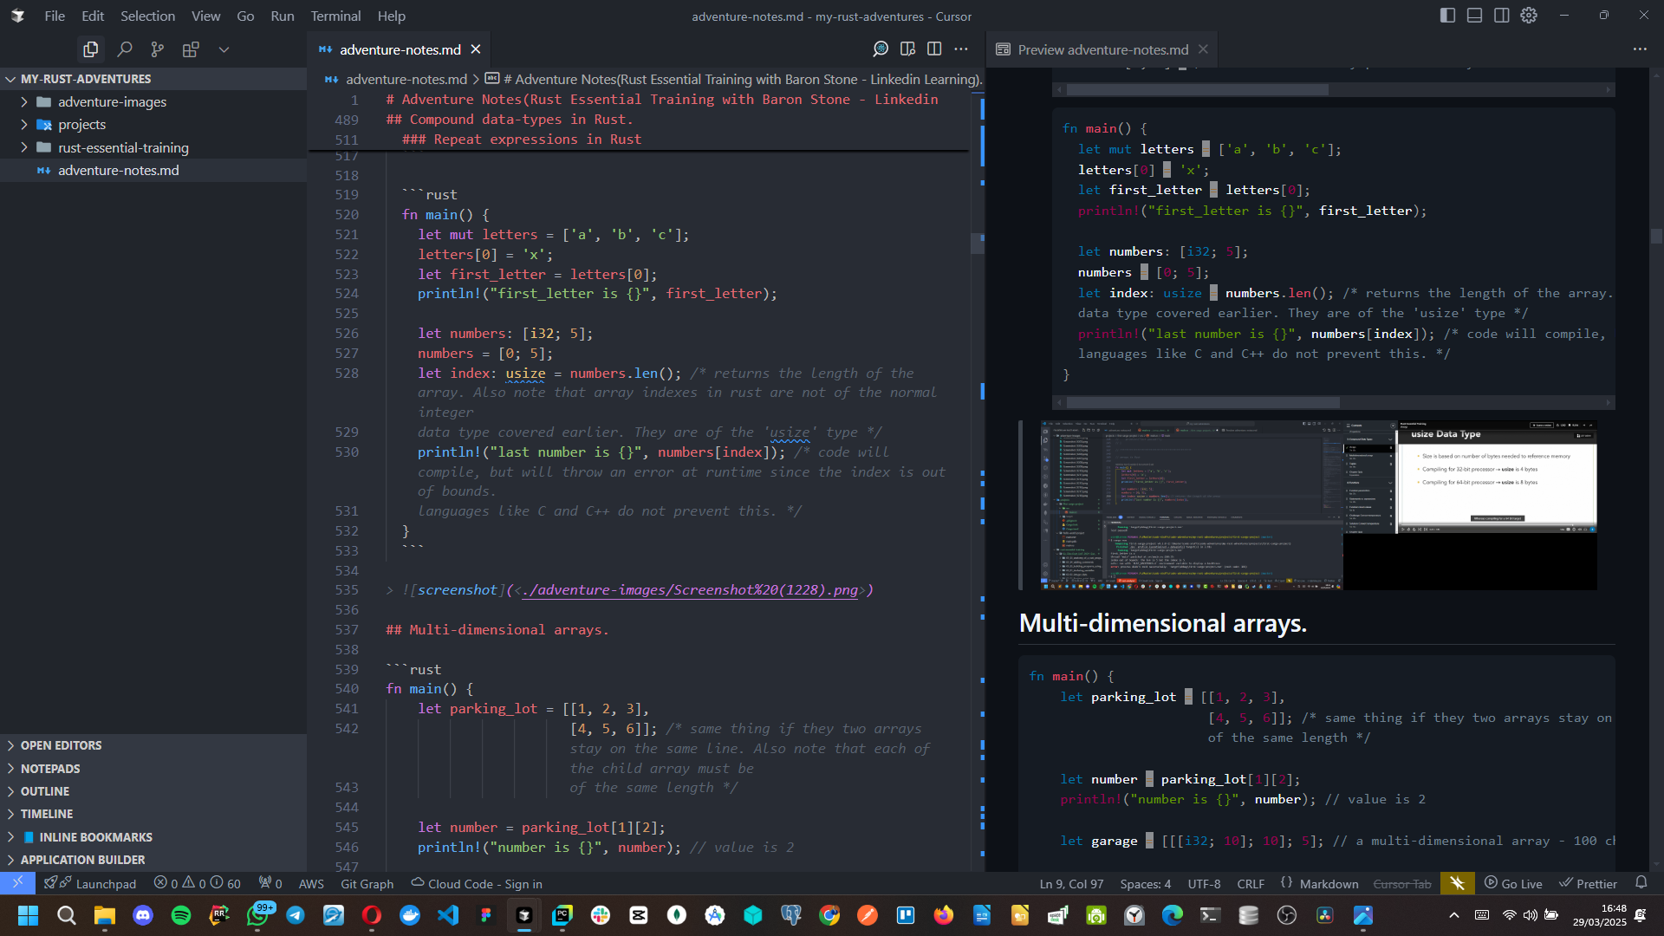
Task: Click the notifications bell icon
Action: pos(1641,883)
